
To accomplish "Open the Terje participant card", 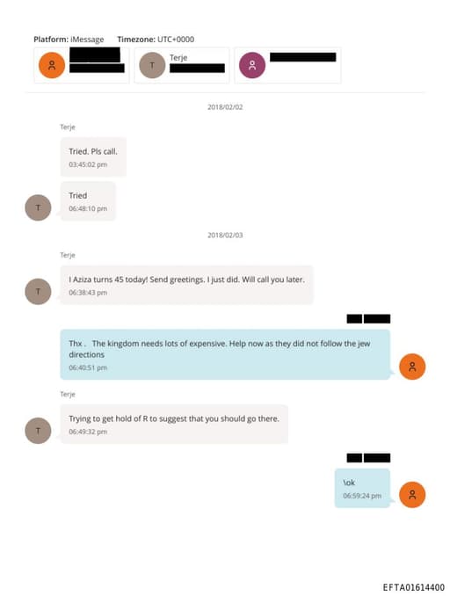I will coord(182,65).
